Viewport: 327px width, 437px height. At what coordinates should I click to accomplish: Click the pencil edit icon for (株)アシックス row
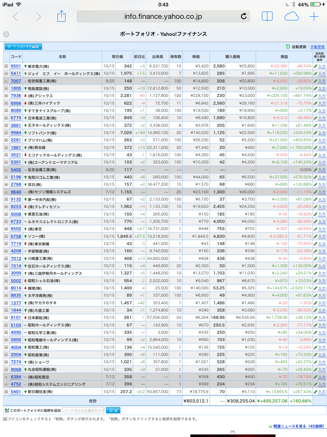tap(316, 96)
